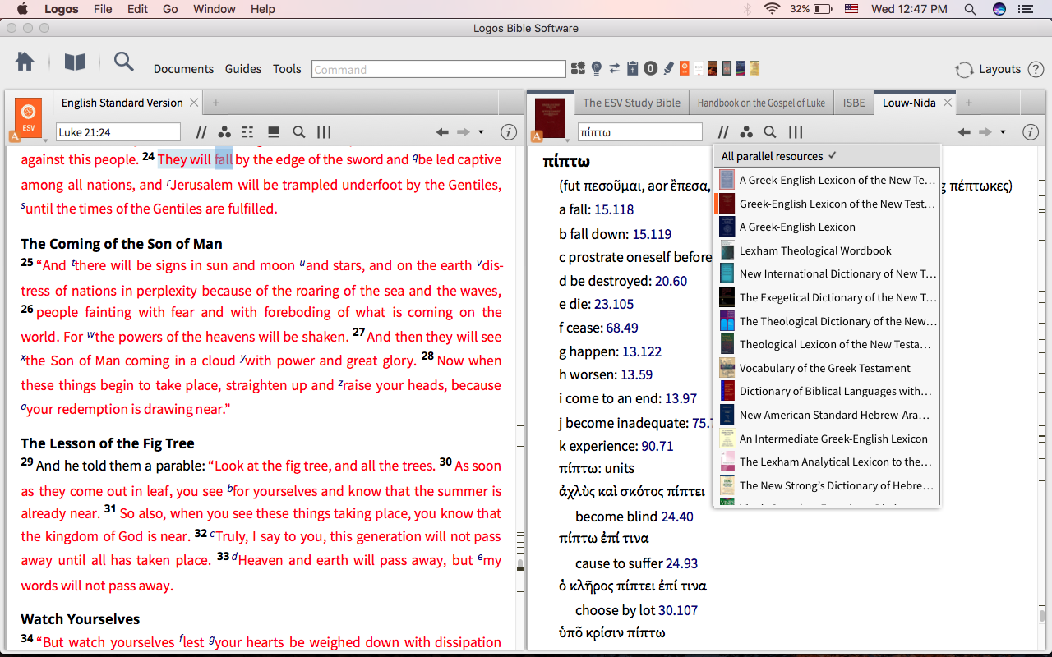The width and height of the screenshot is (1052, 657).
Task: Add a new tab in left panel
Action: click(216, 103)
